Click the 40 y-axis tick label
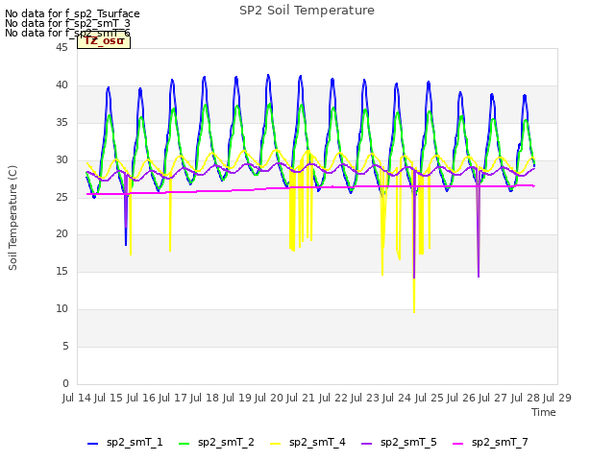The image size is (615, 461). click(x=61, y=85)
